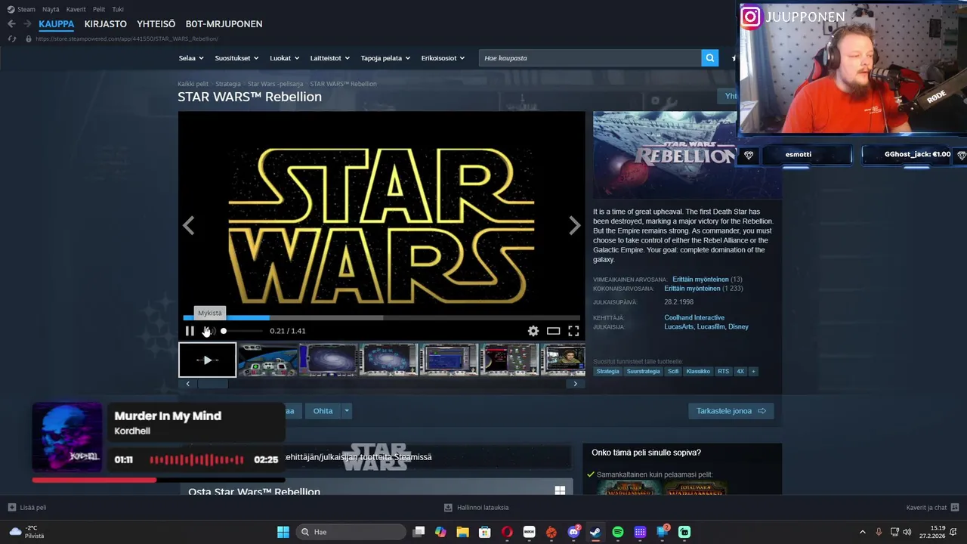Open the Pelit menu
This screenshot has width=967, height=544.
99,9
